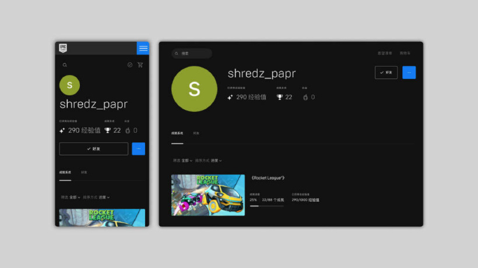Click the shredz_papr username in desktop view
This screenshot has width=478, height=268.
[x=262, y=73]
